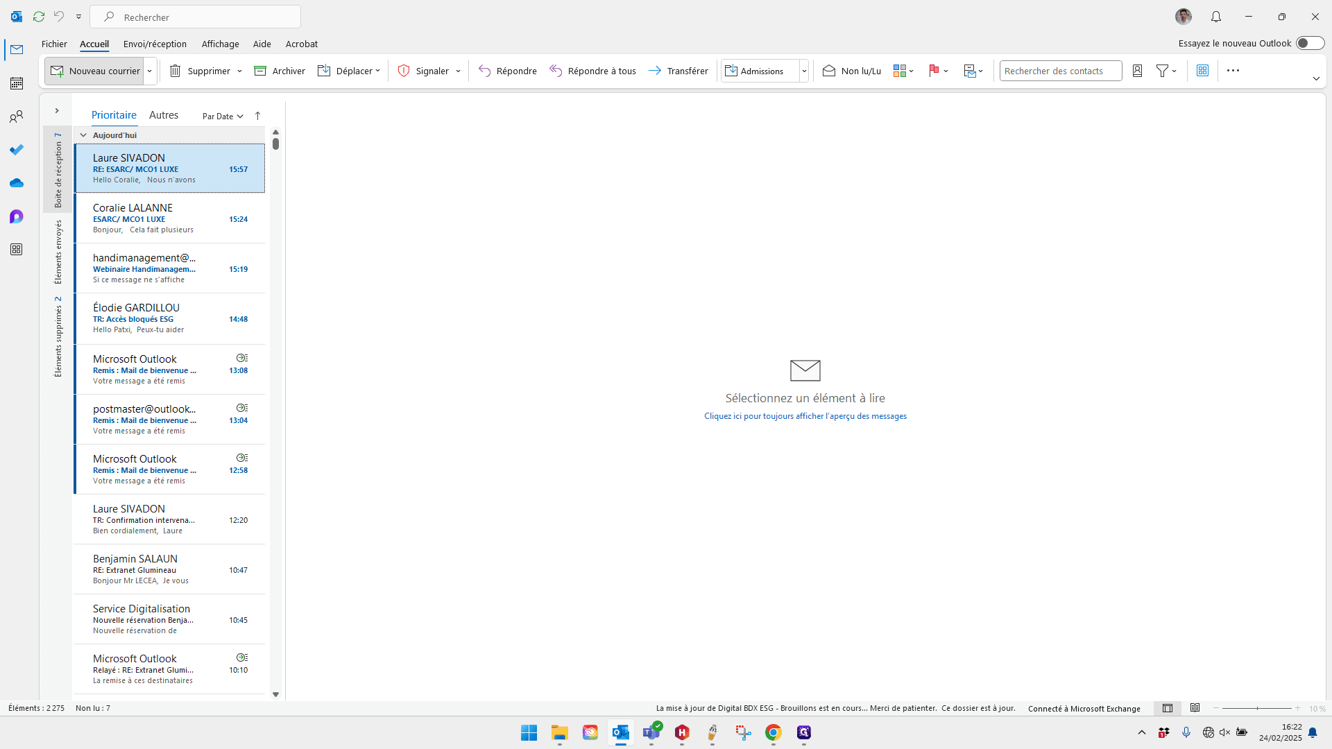The width and height of the screenshot is (1332, 749).
Task: Open the People contacts icon
Action: pyautogui.click(x=17, y=117)
